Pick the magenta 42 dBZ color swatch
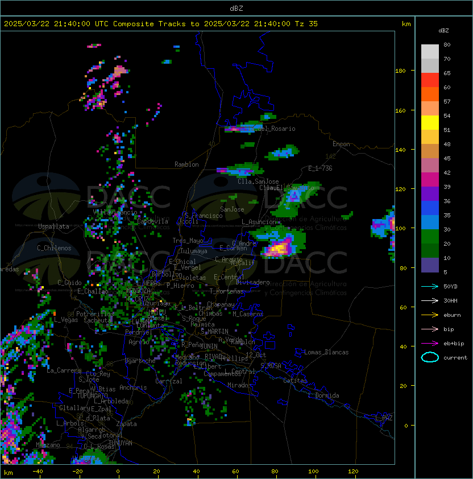473x479 pixels. (x=430, y=180)
